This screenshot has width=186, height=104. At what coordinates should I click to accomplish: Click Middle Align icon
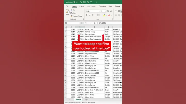click(119, 11)
